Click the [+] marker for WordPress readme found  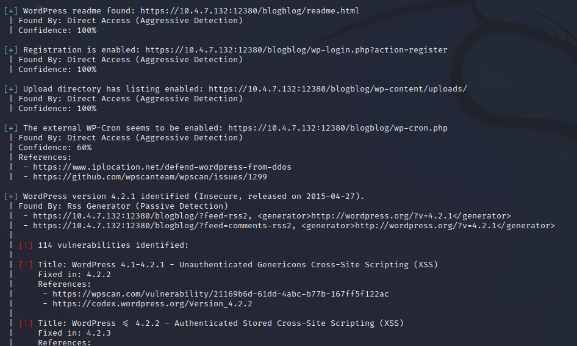(x=11, y=11)
